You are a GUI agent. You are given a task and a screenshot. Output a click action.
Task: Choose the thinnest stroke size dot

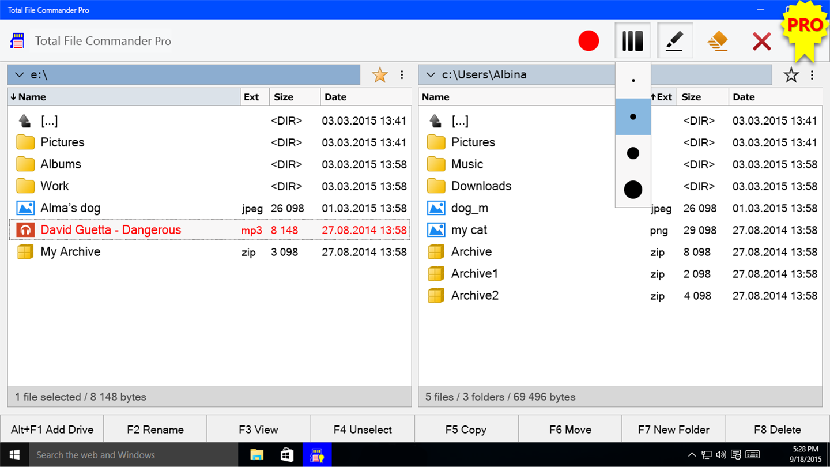point(633,81)
